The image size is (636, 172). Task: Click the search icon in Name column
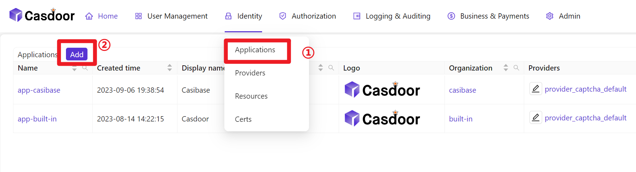click(x=85, y=68)
